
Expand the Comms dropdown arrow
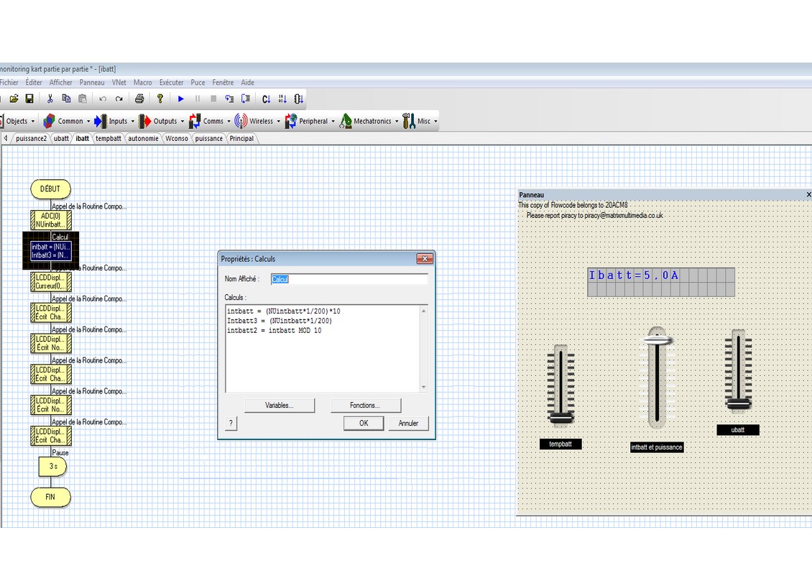[x=229, y=122]
